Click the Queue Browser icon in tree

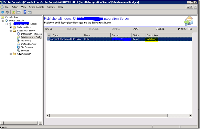point(18,44)
